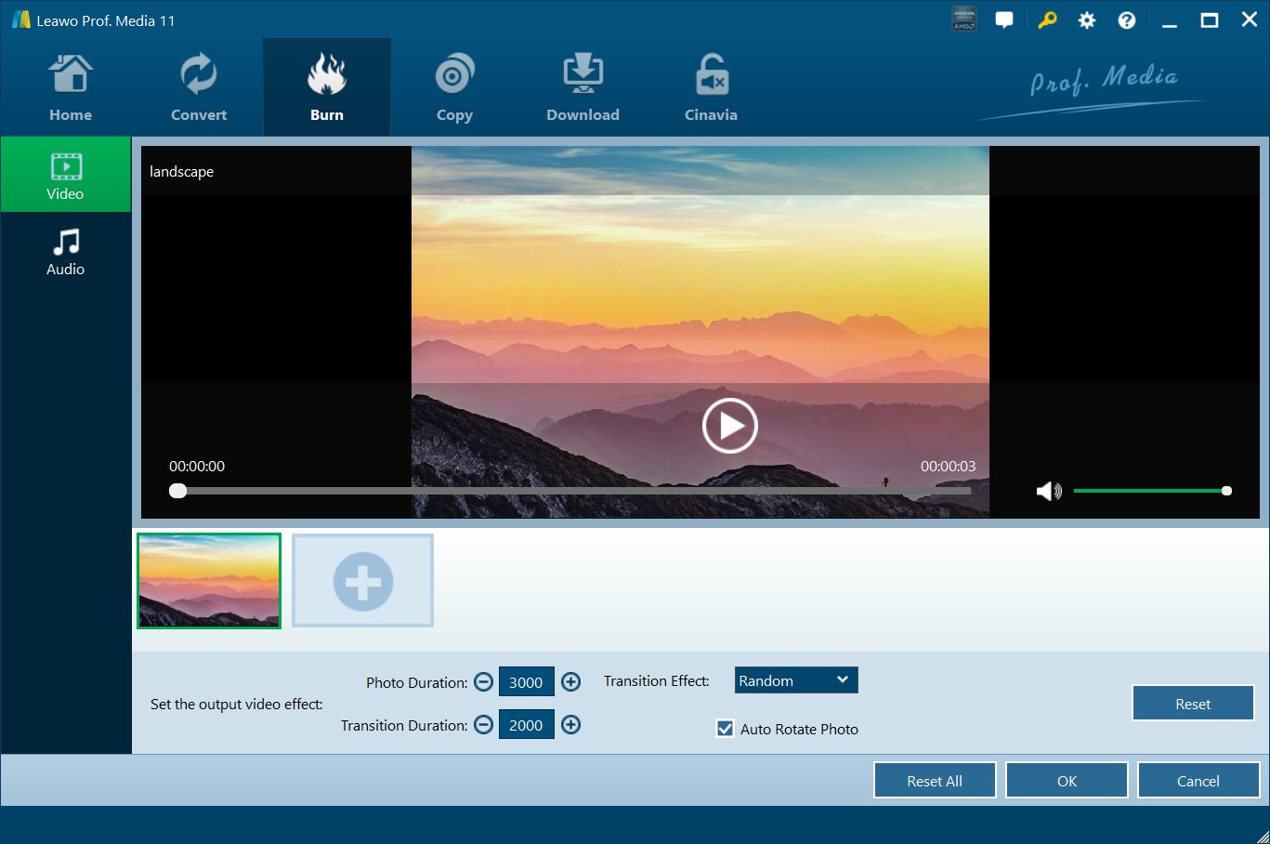The image size is (1270, 844).
Task: Select the landscape photo thumbnail
Action: 209,581
